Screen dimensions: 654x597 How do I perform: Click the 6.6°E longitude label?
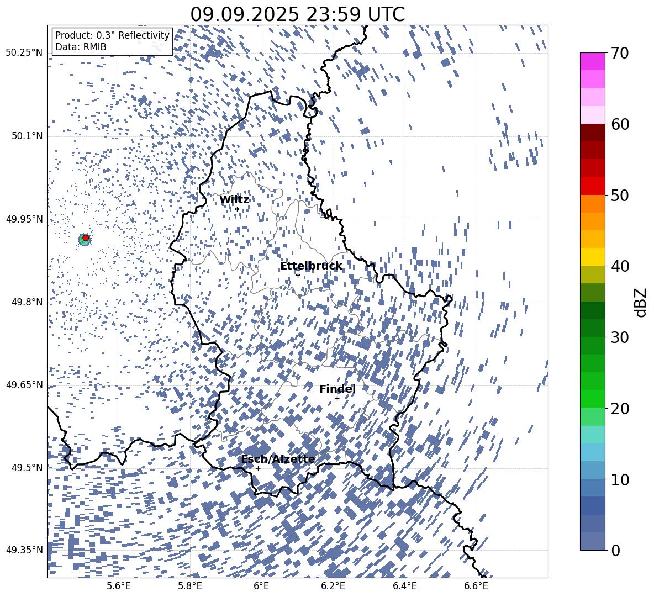pyautogui.click(x=476, y=586)
